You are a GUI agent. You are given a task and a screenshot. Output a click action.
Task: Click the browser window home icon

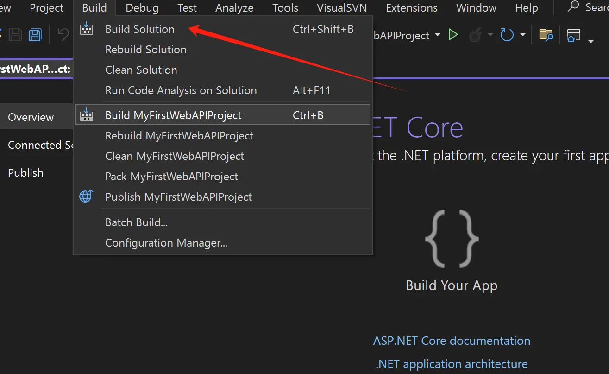point(574,35)
